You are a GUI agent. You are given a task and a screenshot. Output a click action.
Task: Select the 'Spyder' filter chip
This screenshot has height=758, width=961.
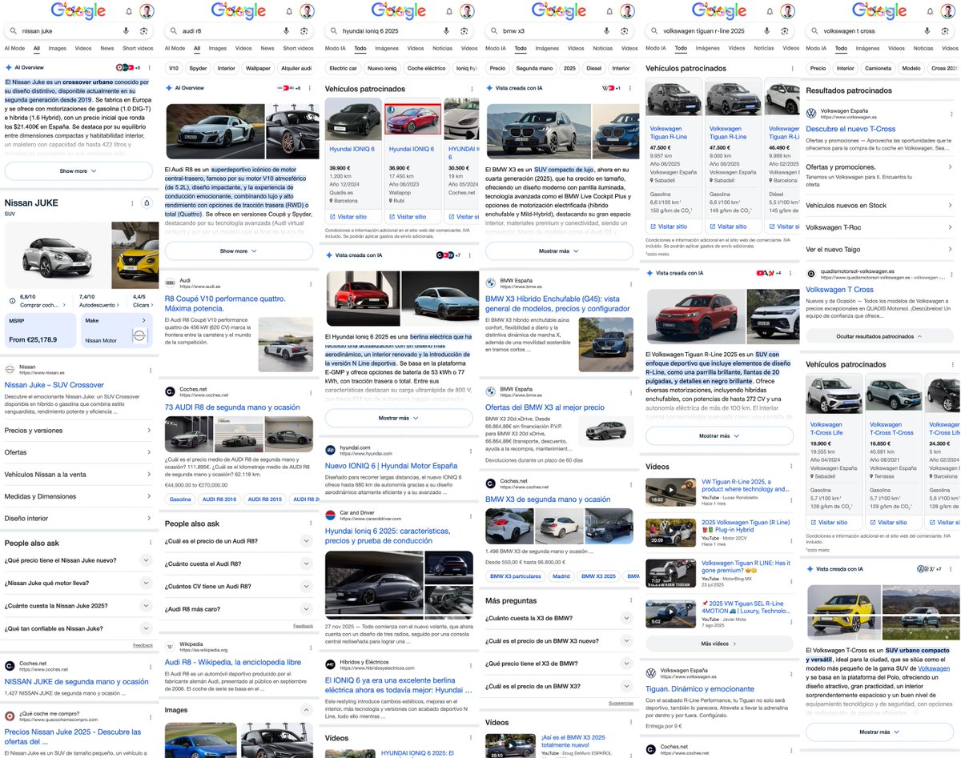tap(198, 68)
